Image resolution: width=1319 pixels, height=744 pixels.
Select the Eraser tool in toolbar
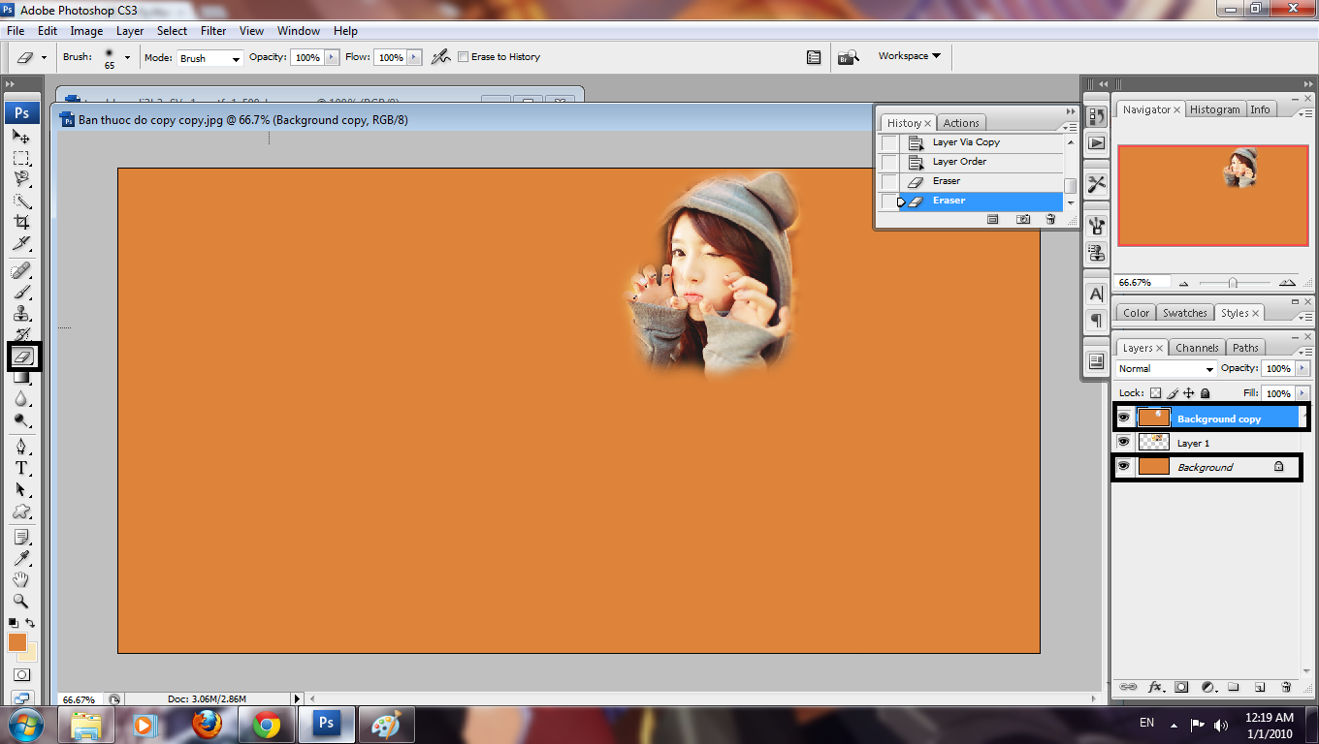tap(21, 356)
